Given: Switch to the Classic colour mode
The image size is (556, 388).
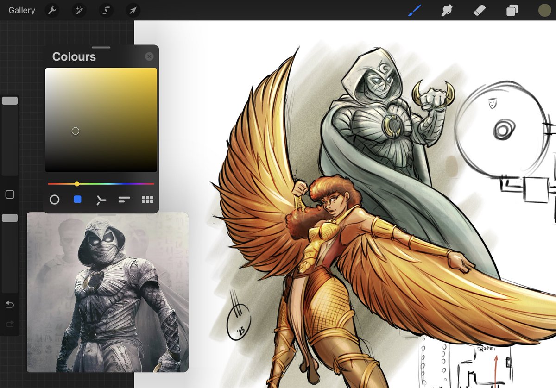Looking at the screenshot, I should click(x=78, y=200).
